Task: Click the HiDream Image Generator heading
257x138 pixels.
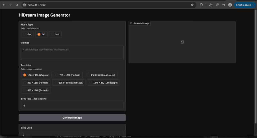Action: (44, 15)
